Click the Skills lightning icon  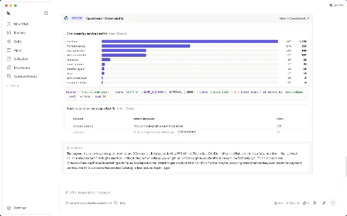(9, 42)
